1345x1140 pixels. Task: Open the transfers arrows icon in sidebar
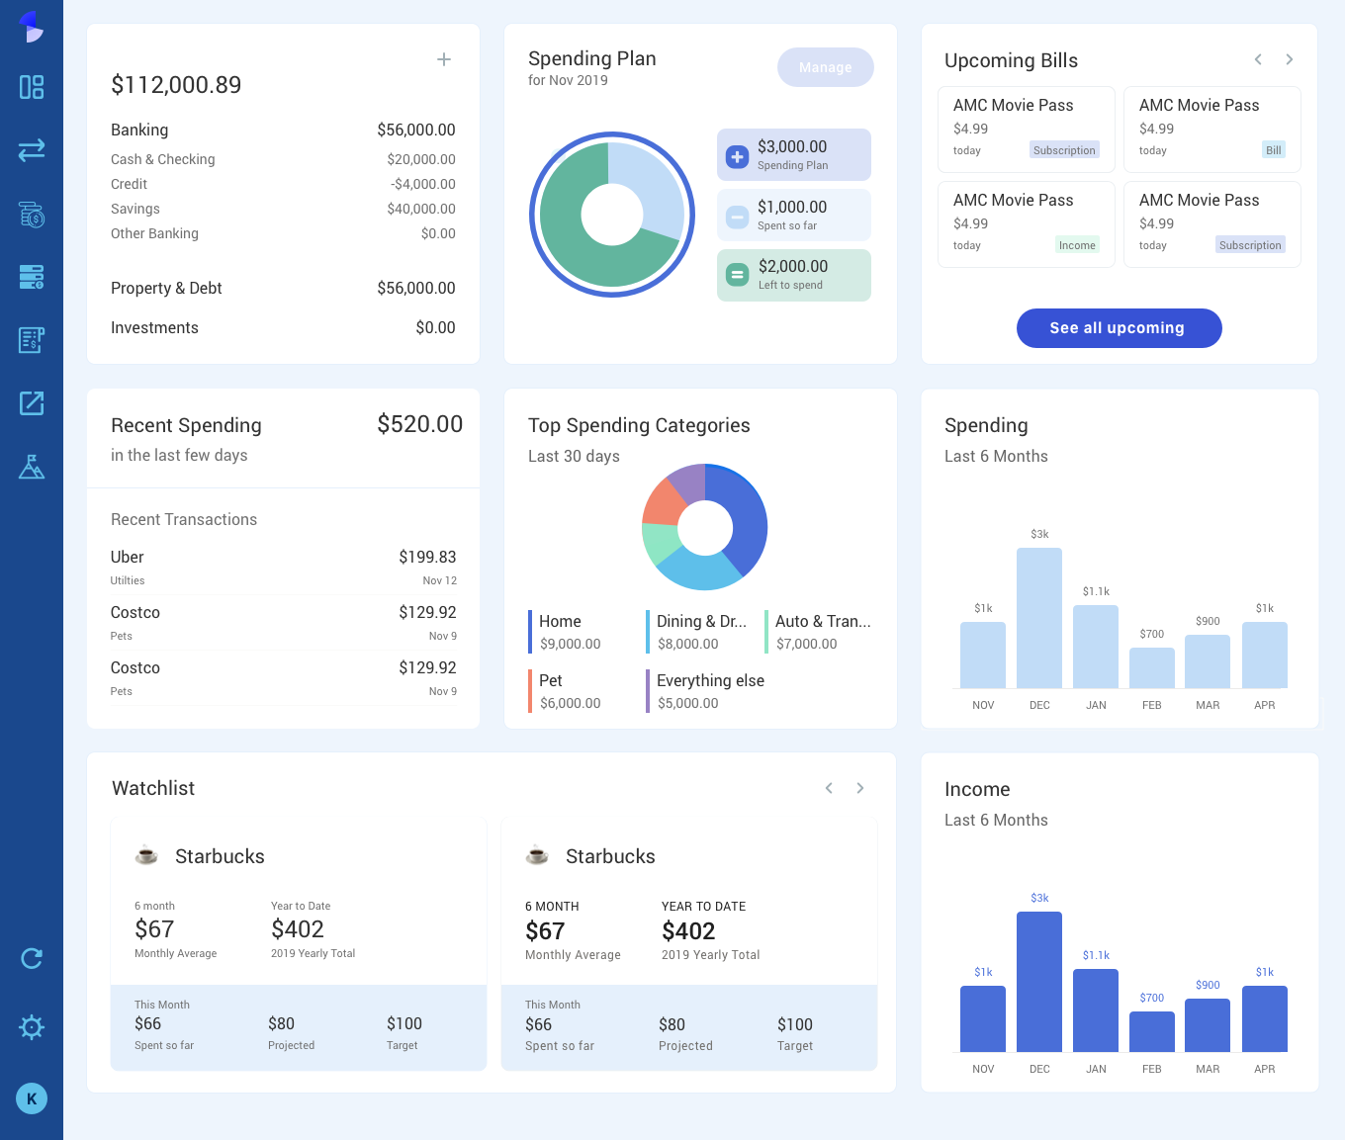click(32, 150)
